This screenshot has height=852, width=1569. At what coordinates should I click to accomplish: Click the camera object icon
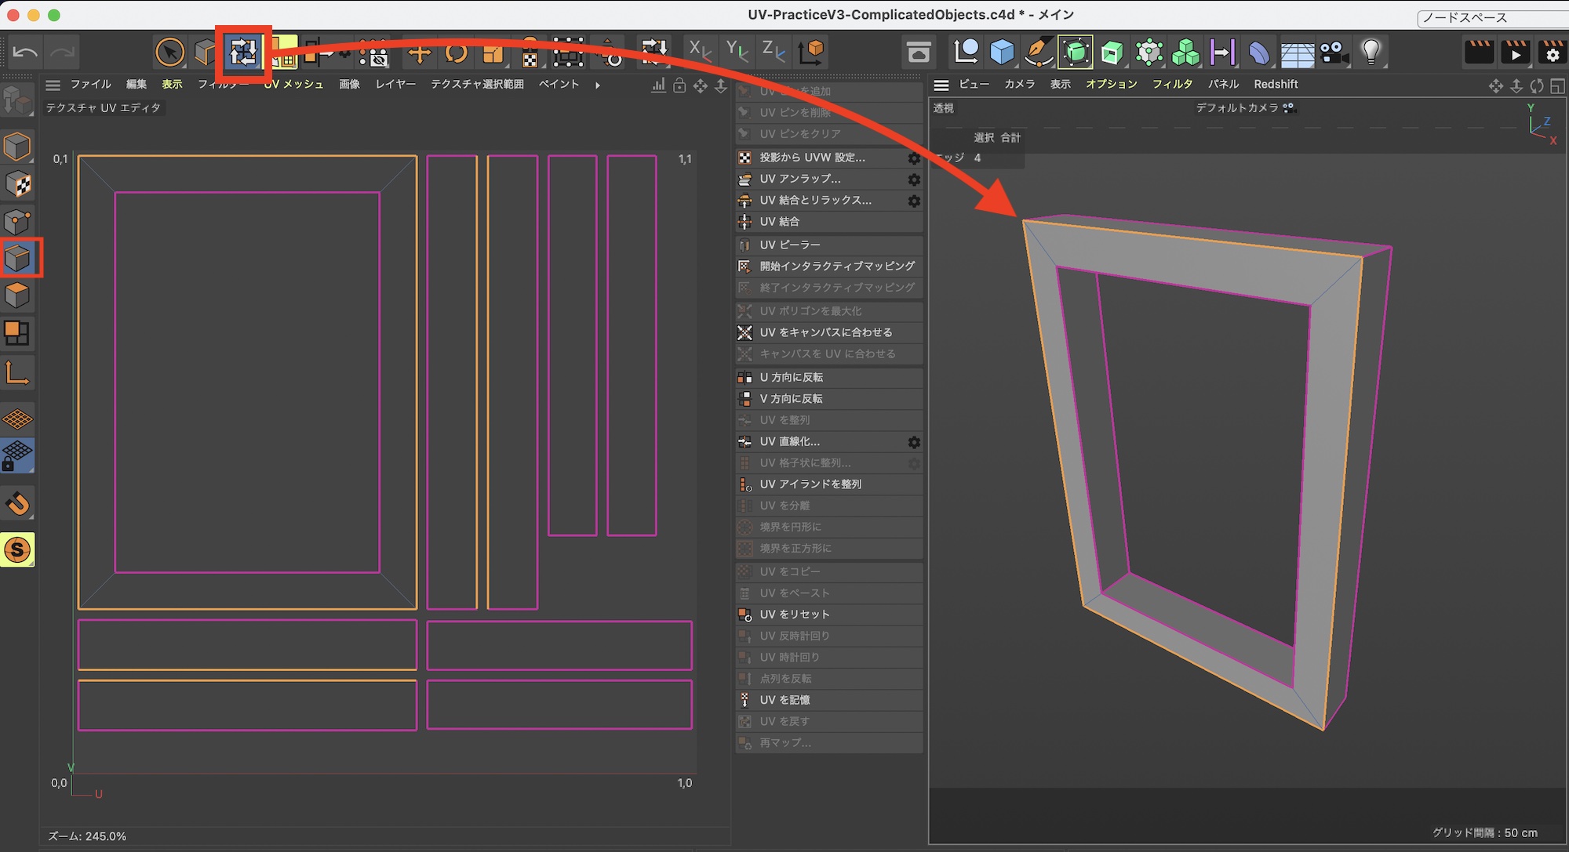1333,53
